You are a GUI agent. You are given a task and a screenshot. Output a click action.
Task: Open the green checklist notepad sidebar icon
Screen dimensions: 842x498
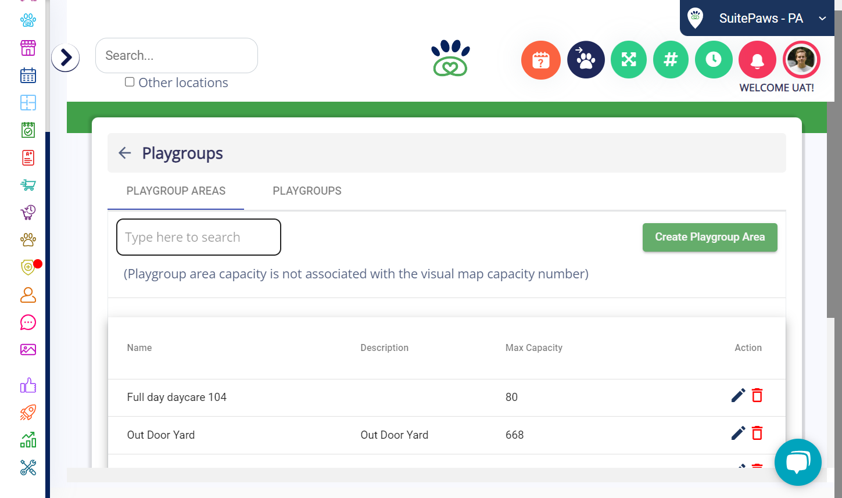coord(28,130)
